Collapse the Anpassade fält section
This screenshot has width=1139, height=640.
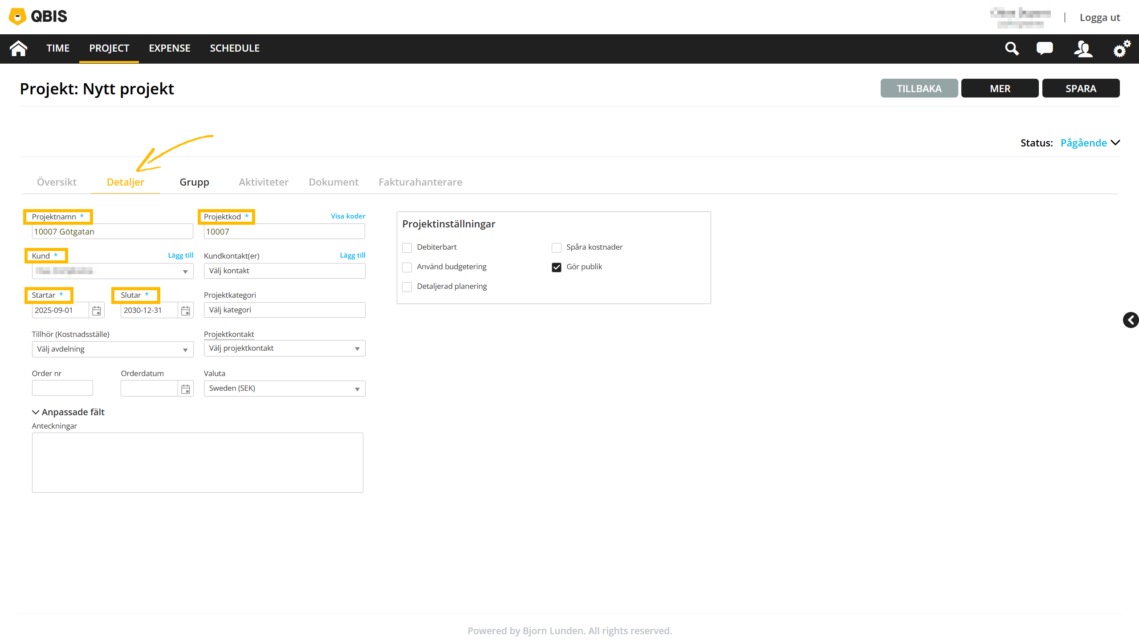(x=68, y=412)
